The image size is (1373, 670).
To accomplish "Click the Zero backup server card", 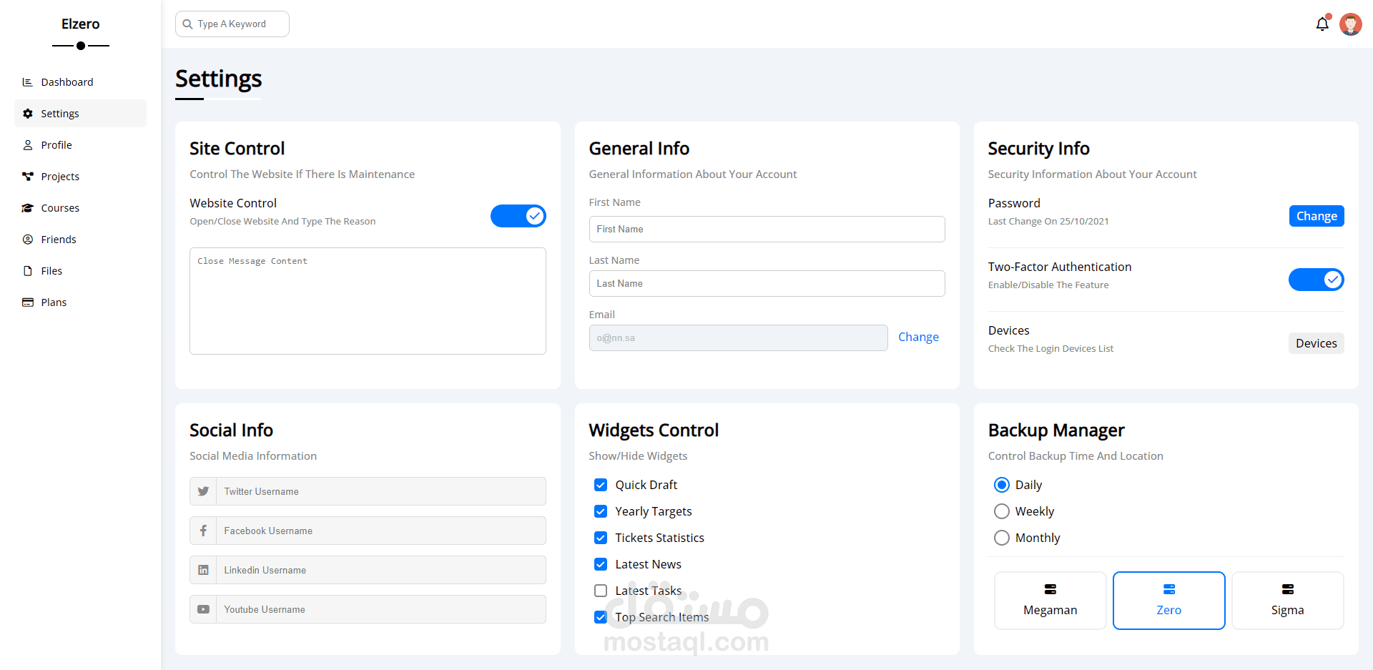I will point(1168,600).
